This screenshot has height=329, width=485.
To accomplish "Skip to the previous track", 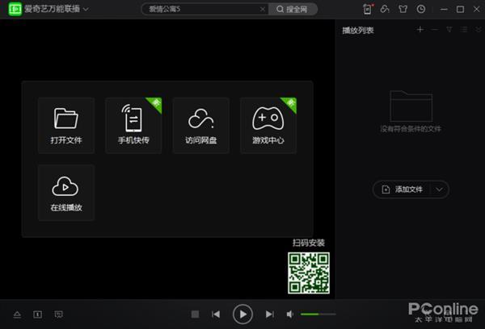I will point(216,314).
